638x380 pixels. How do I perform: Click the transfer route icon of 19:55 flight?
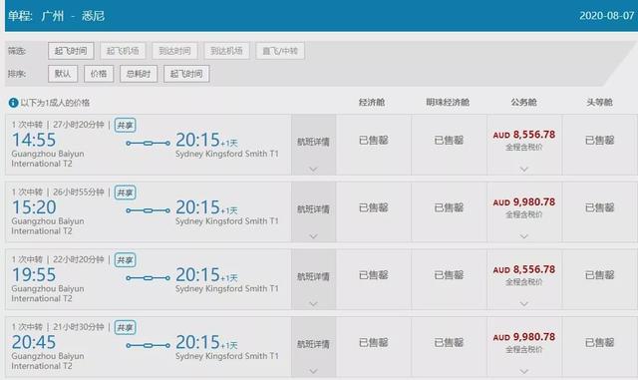click(148, 278)
